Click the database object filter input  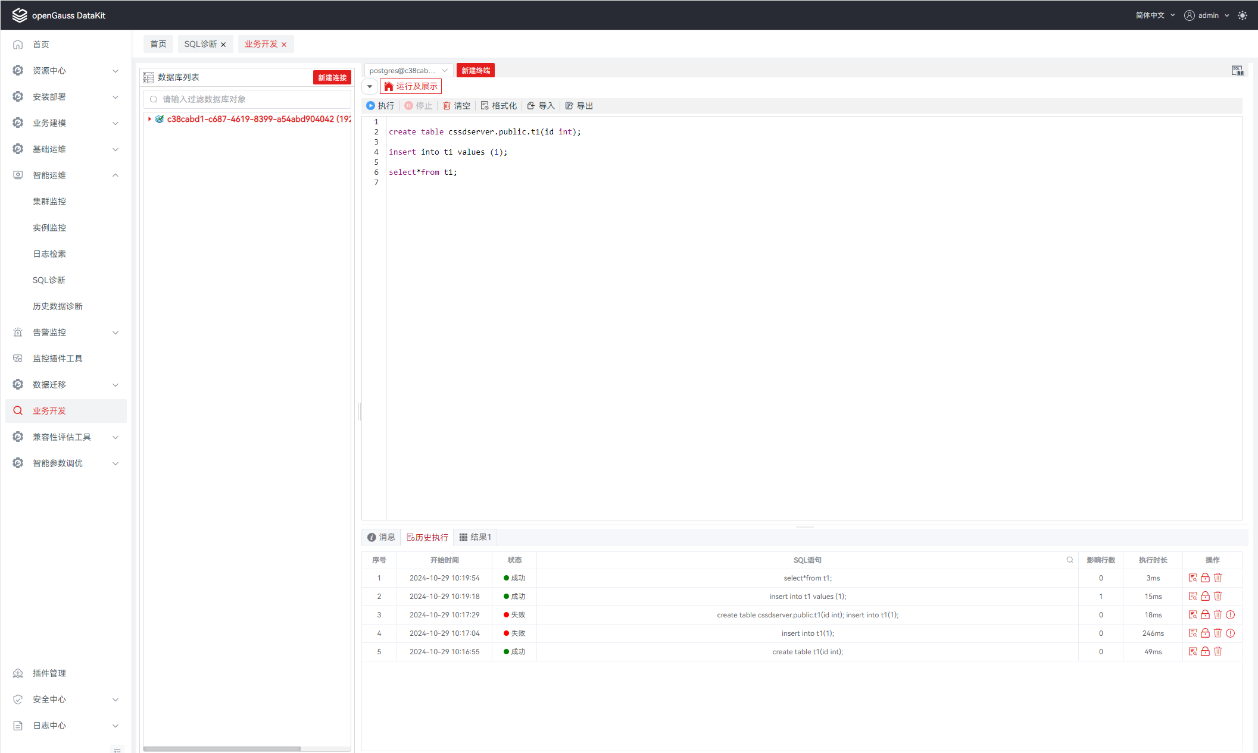(x=247, y=99)
